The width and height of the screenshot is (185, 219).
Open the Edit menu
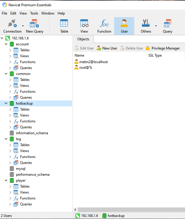point(13,13)
